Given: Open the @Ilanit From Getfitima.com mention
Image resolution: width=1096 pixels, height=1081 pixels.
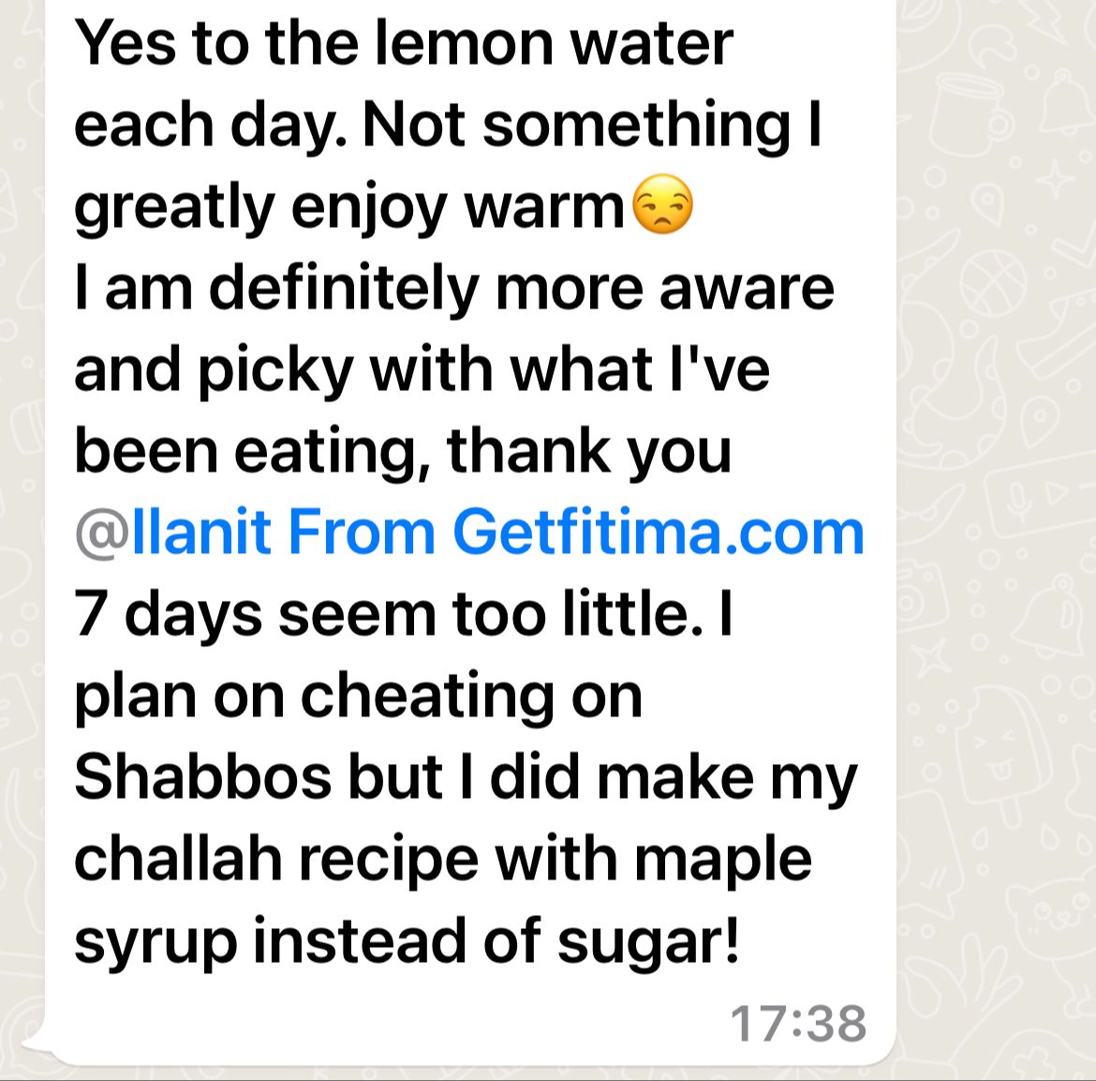Looking at the screenshot, I should 469,533.
